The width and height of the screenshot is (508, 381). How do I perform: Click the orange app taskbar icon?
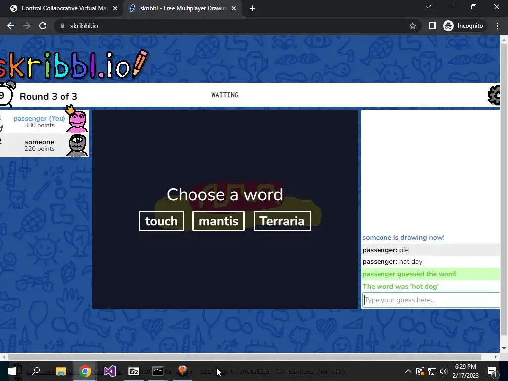coord(183,371)
